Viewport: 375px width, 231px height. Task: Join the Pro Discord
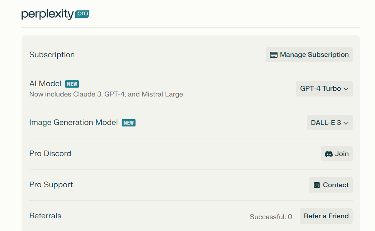[336, 154]
